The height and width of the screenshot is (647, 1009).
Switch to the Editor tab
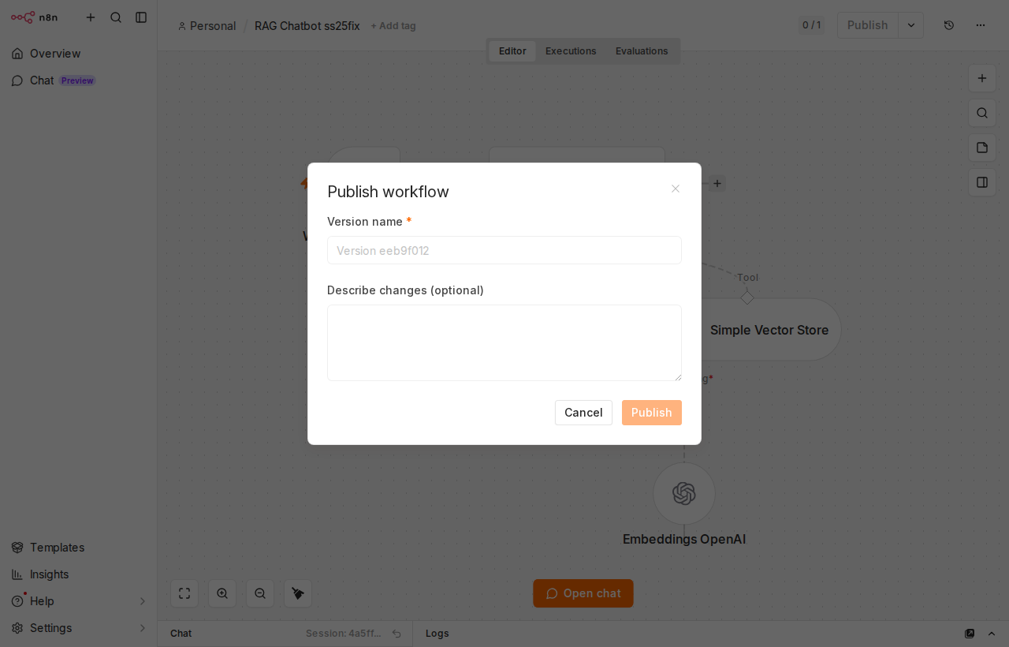click(x=512, y=51)
